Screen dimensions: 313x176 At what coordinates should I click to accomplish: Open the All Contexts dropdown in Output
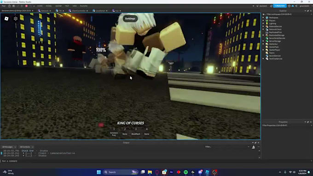[26, 147]
